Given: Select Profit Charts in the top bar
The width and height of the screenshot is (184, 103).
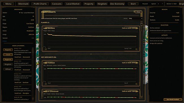Looking at the screenshot, I should (40, 4).
